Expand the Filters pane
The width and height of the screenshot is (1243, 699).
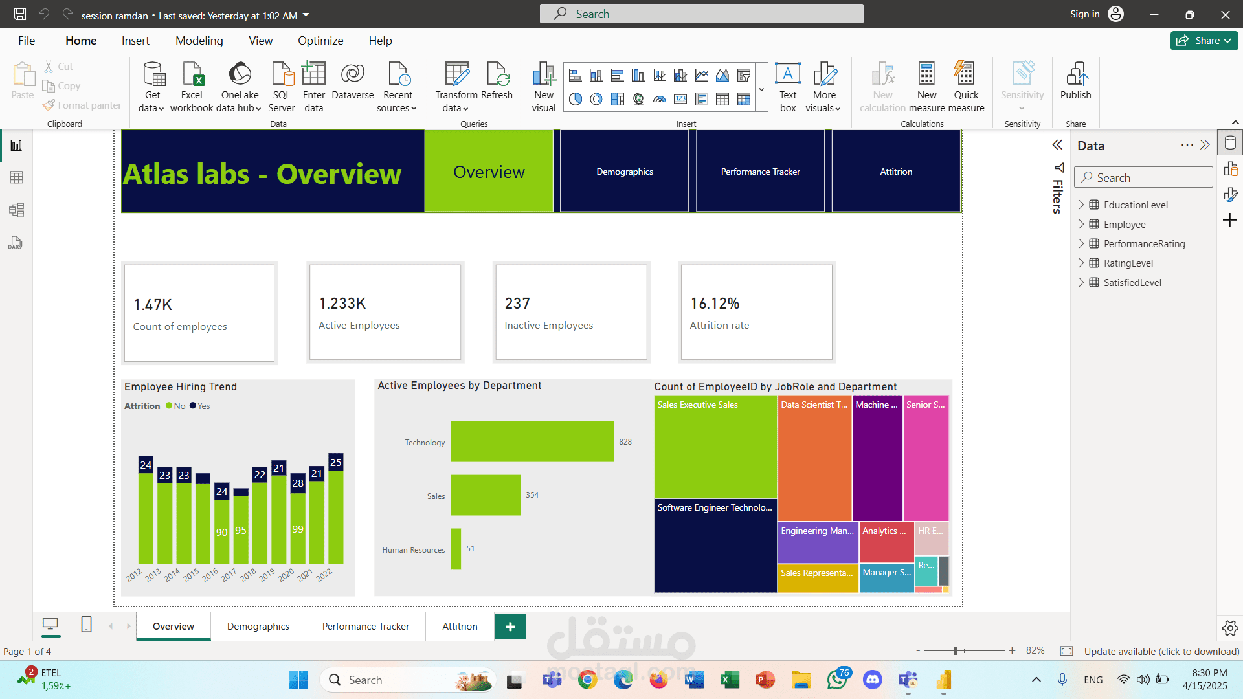[x=1057, y=145]
